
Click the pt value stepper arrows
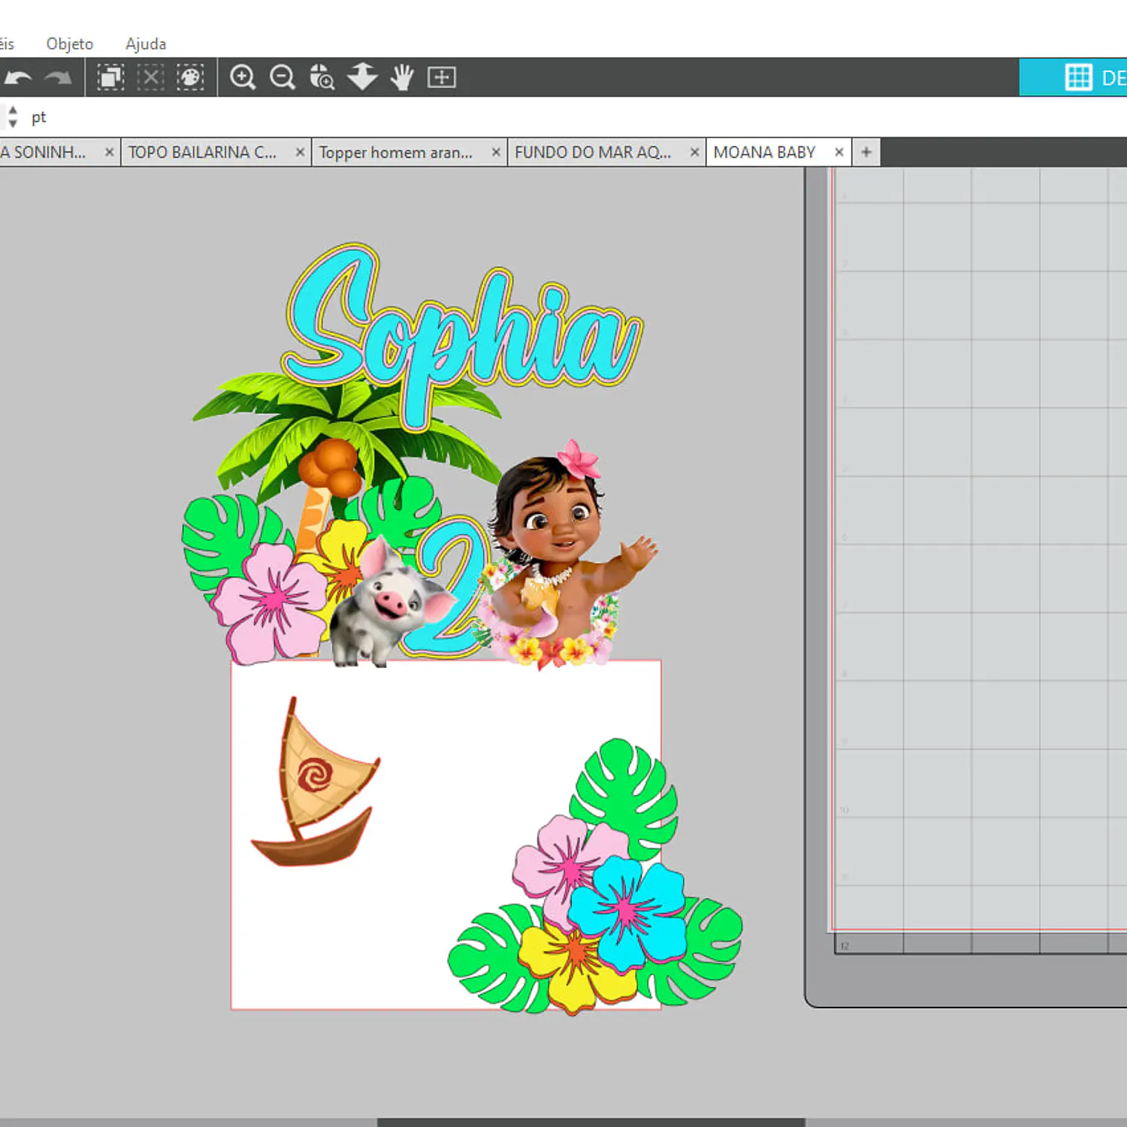(12, 116)
